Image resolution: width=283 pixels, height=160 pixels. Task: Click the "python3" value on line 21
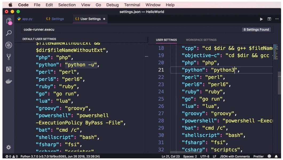pyautogui.click(x=224, y=70)
